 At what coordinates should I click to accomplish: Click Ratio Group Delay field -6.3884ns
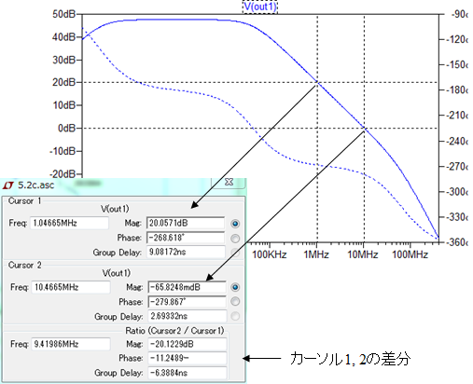click(188, 373)
